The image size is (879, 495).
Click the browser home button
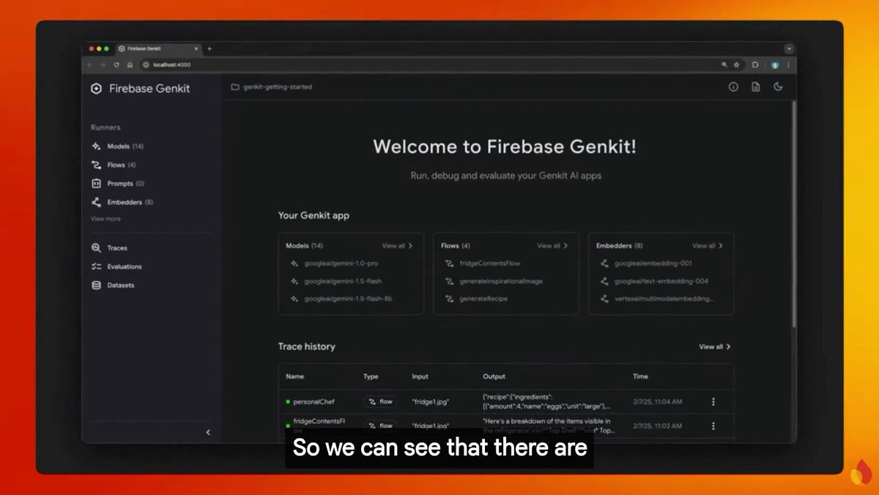point(130,64)
